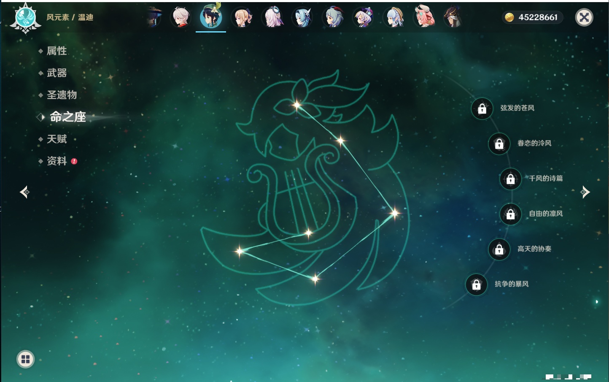Switch to white-haired Kazuha portrait
609x382 pixels.
pos(181,17)
